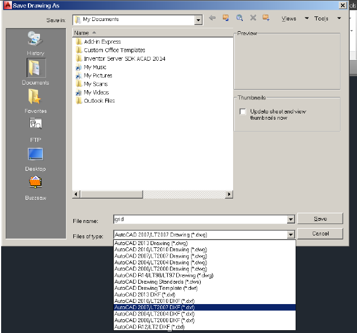The width and height of the screenshot is (357, 333).
Task: Open the History location in sidebar
Action: click(35, 43)
